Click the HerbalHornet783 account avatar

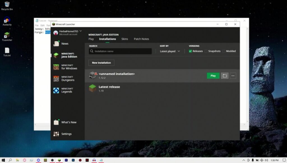tap(56, 33)
